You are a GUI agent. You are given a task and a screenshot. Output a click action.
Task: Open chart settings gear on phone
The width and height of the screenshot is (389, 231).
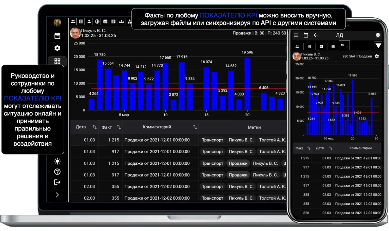377,56
